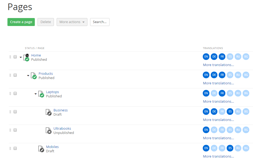Open the More actions dropdown
Screen dimensions: 253x161
click(x=72, y=22)
